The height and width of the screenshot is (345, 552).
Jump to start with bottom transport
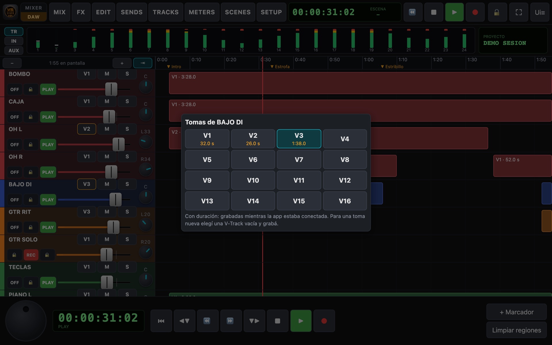161,321
